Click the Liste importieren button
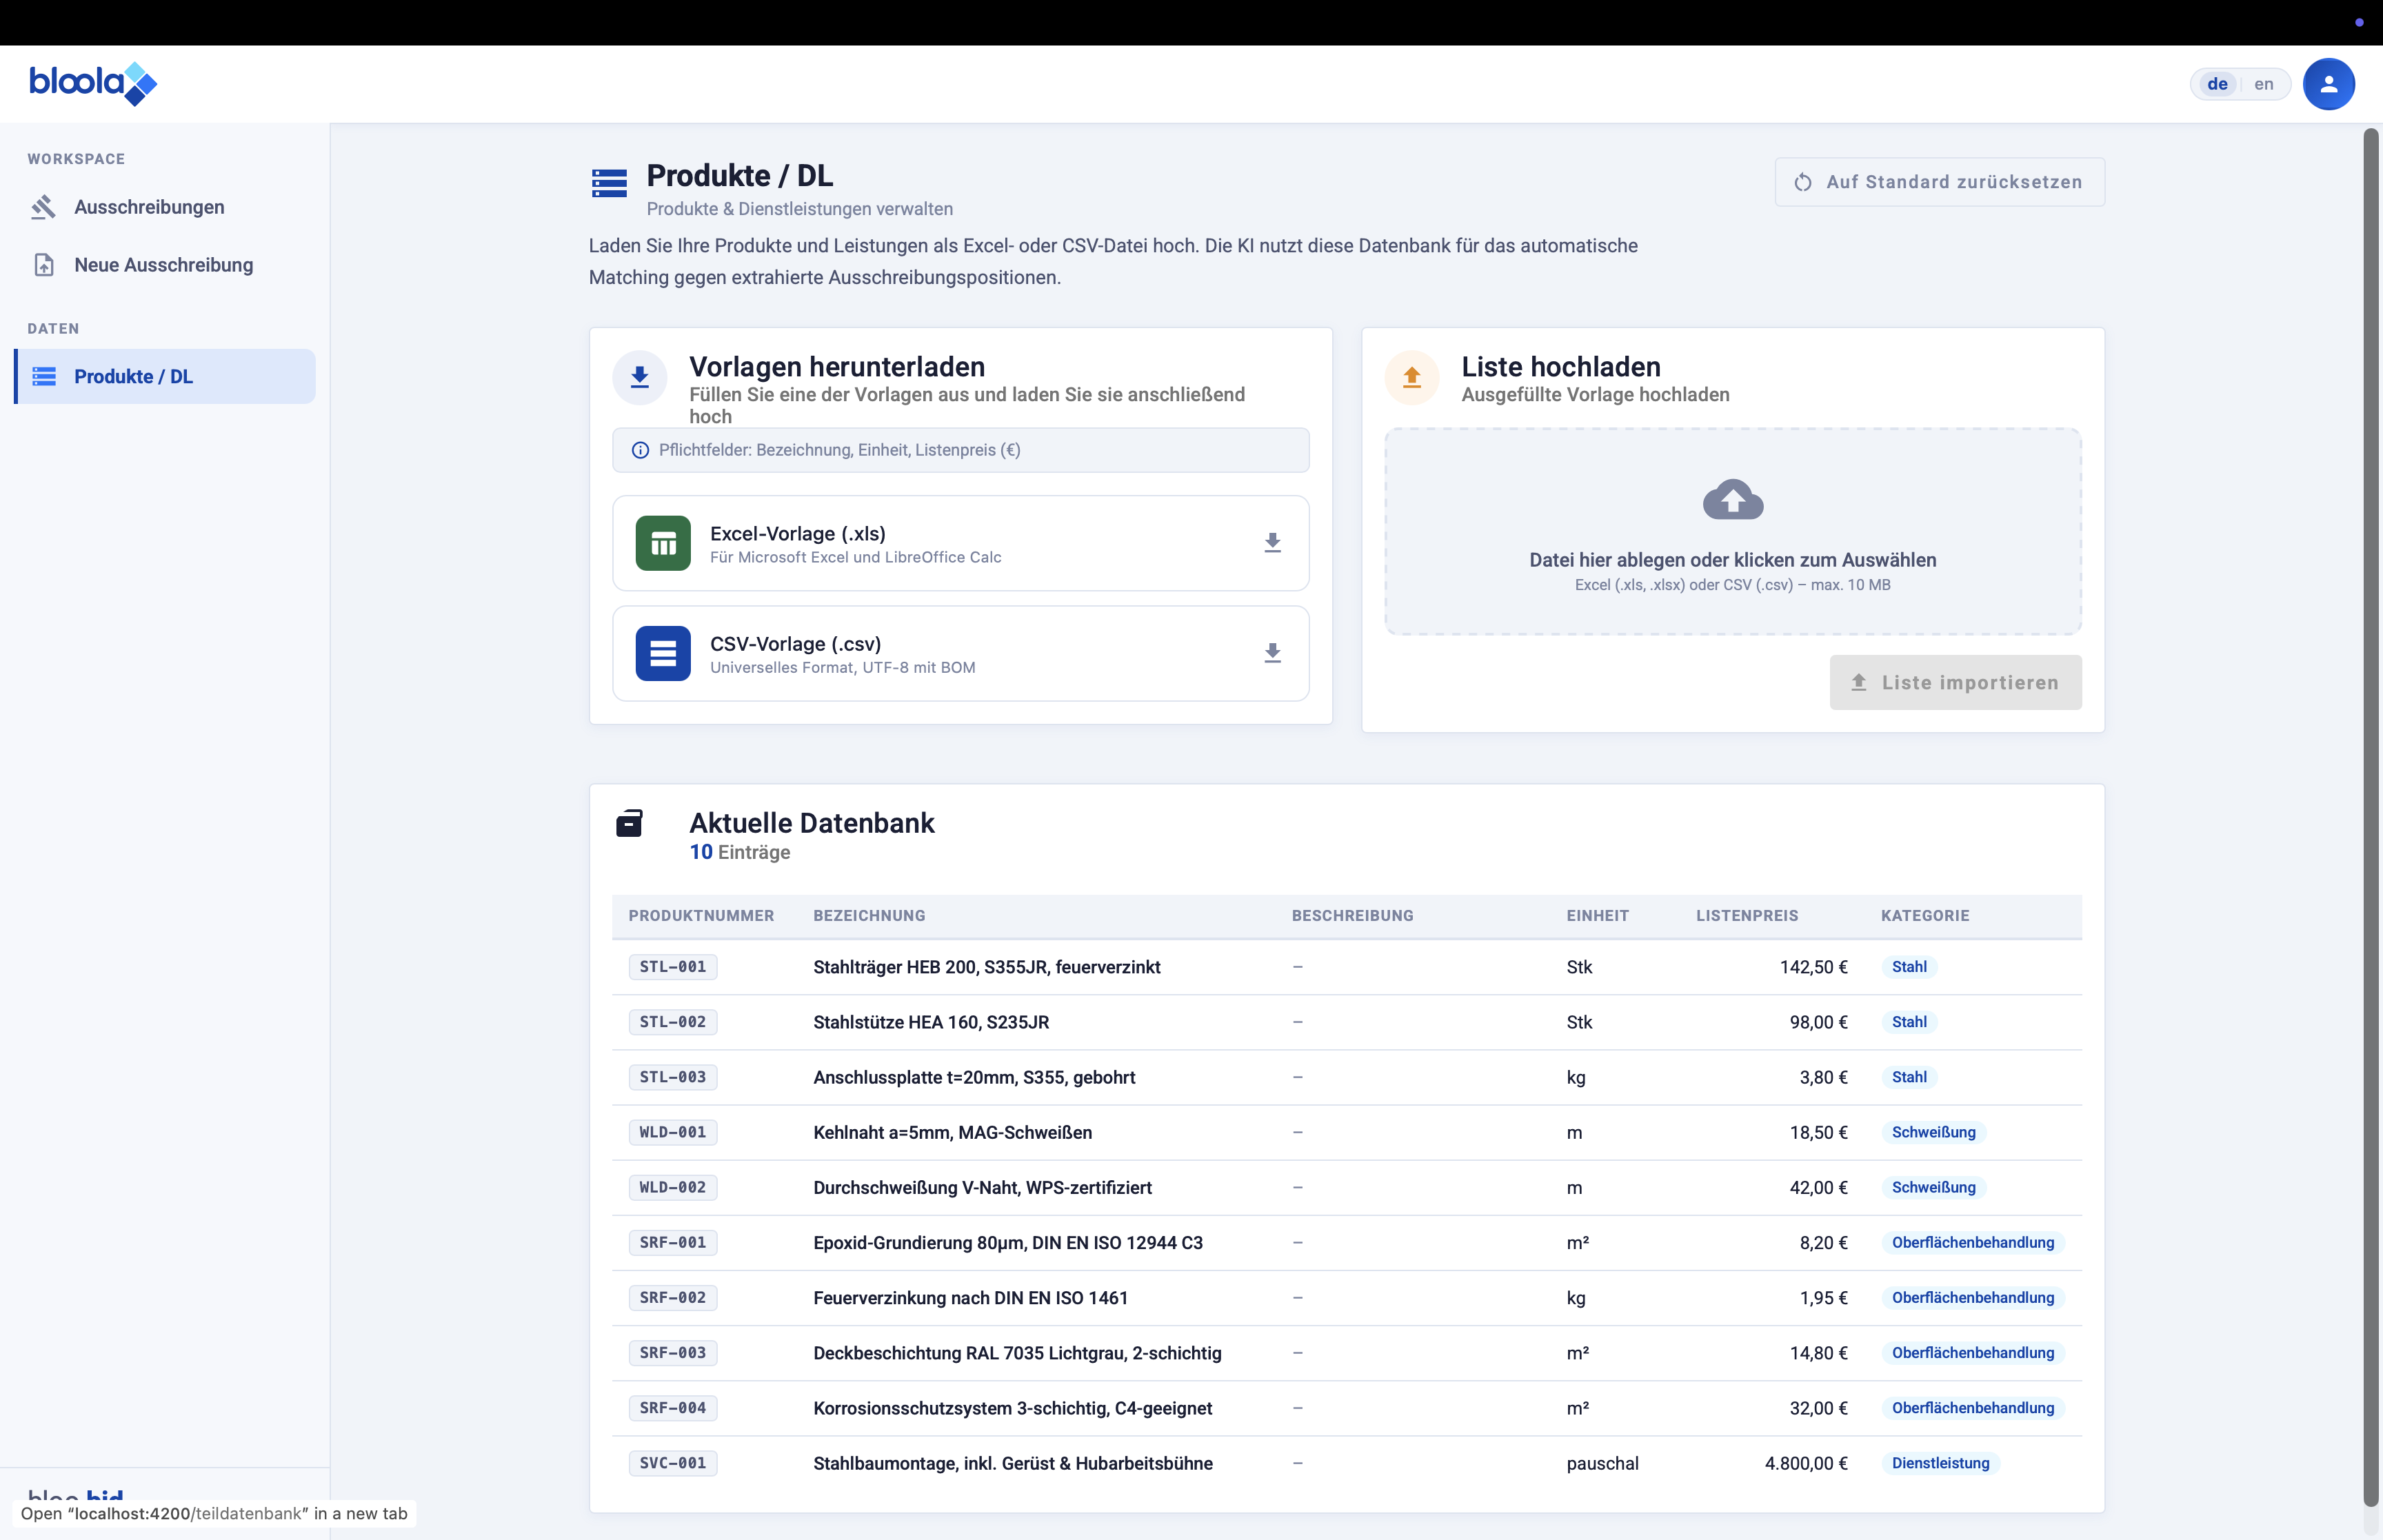Screen dimensions: 2383x1540 [1955, 682]
